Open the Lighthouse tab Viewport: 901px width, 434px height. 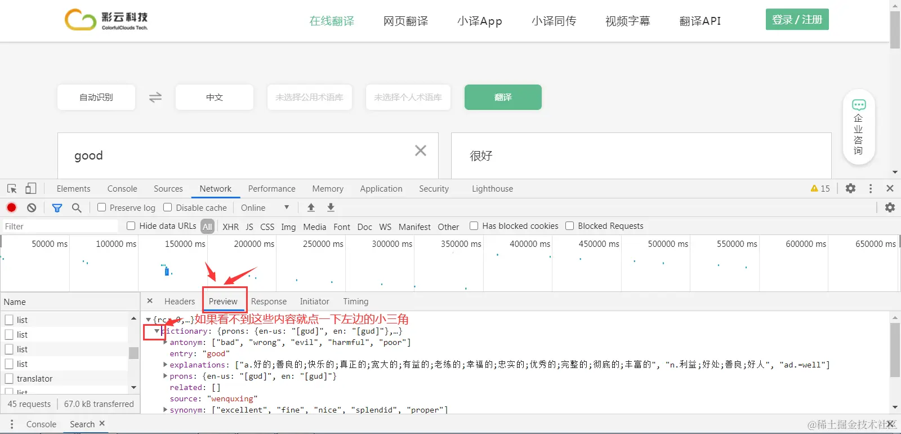493,189
